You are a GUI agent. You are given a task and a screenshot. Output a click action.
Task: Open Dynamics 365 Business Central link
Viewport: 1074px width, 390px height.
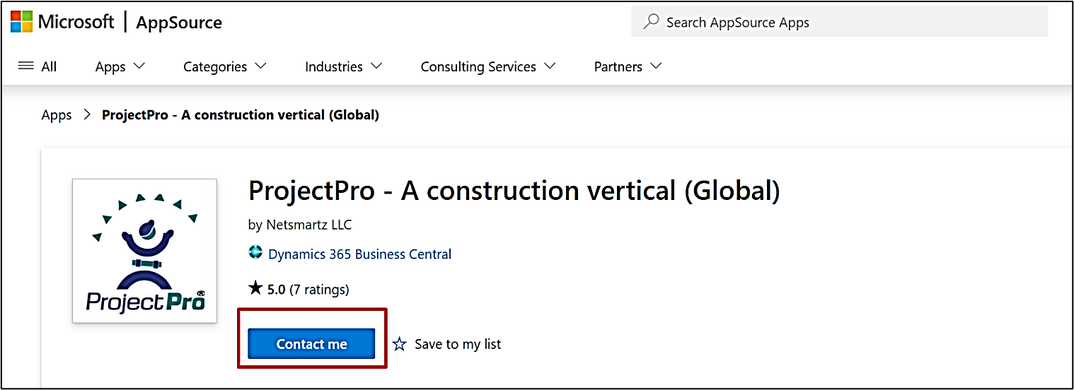(x=359, y=254)
